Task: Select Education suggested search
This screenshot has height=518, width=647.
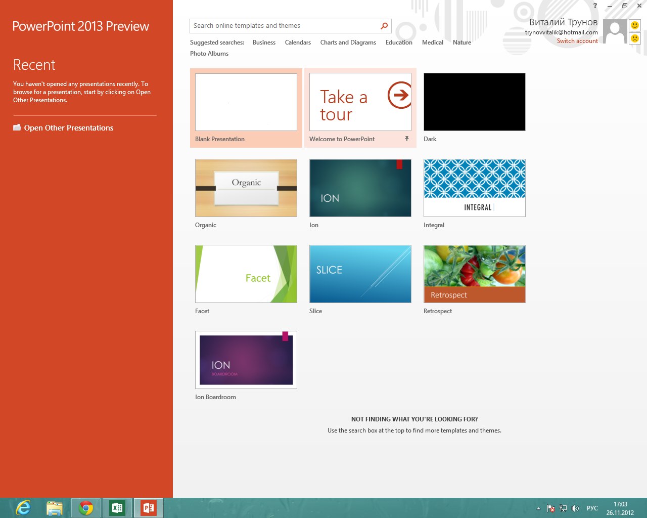Action: point(399,42)
